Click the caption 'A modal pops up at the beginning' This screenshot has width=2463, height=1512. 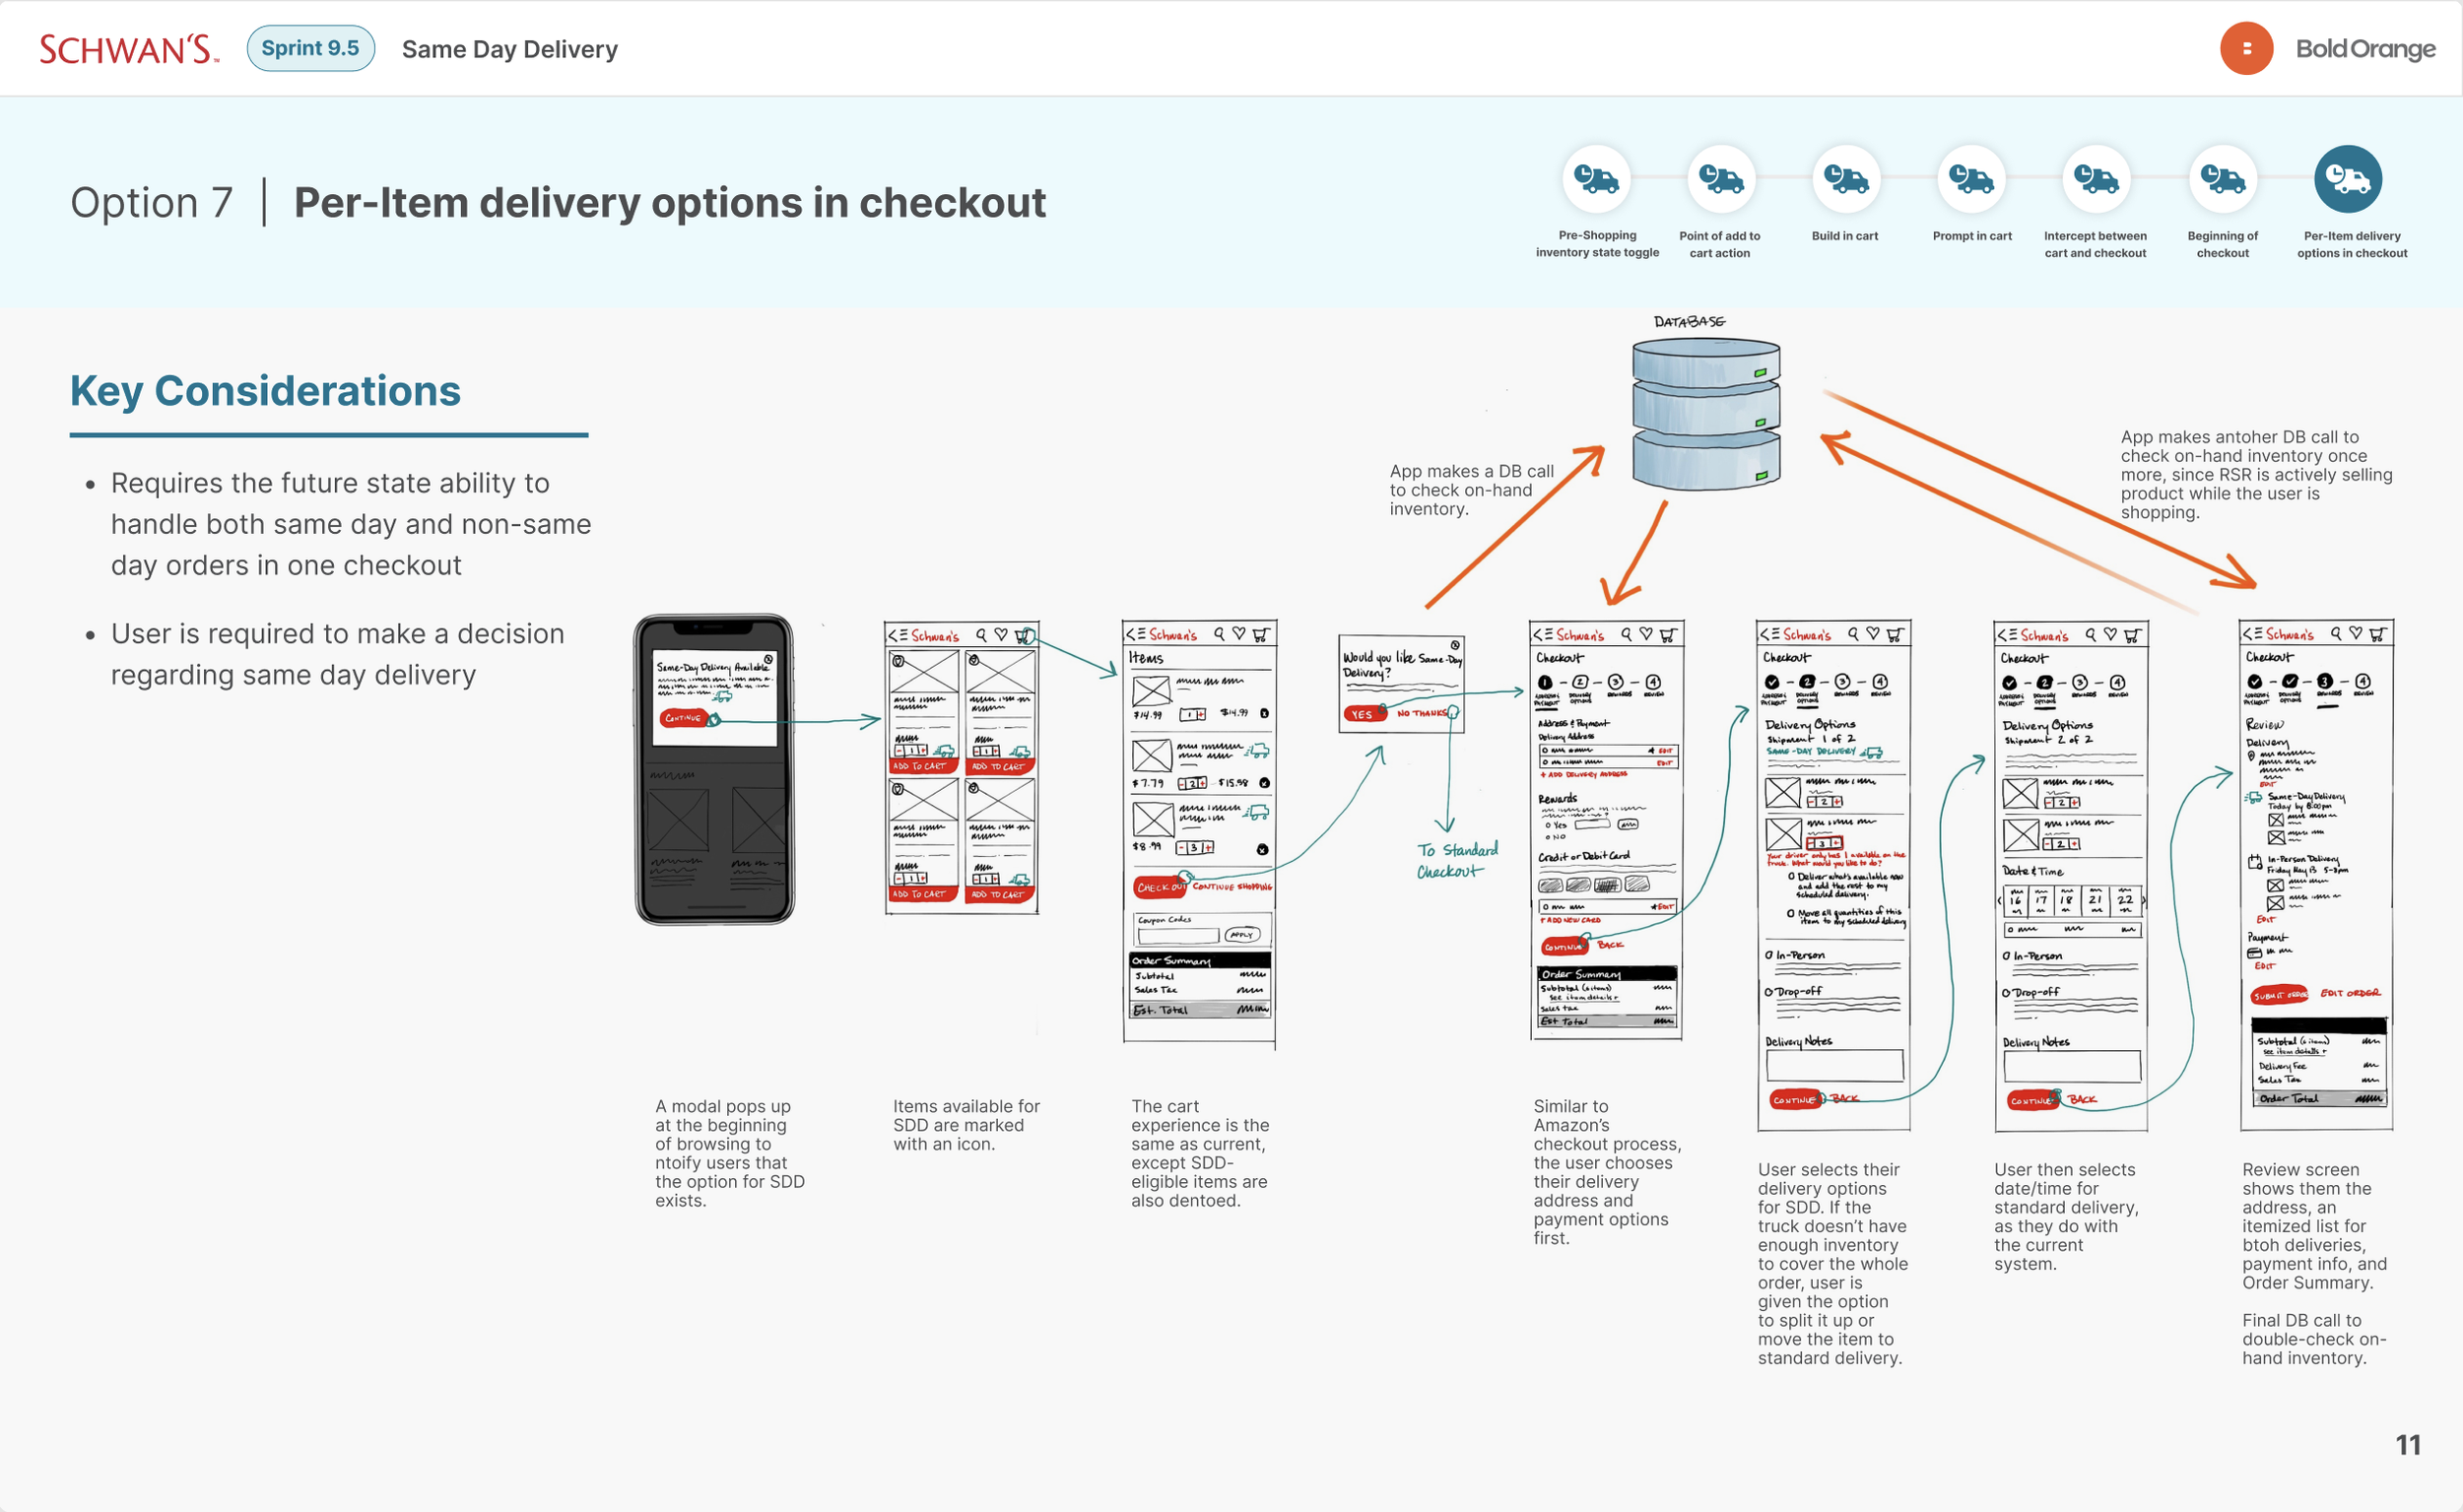[x=730, y=1153]
